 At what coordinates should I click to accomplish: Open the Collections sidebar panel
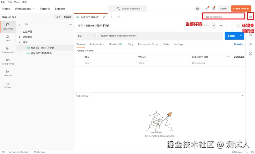click(8, 27)
